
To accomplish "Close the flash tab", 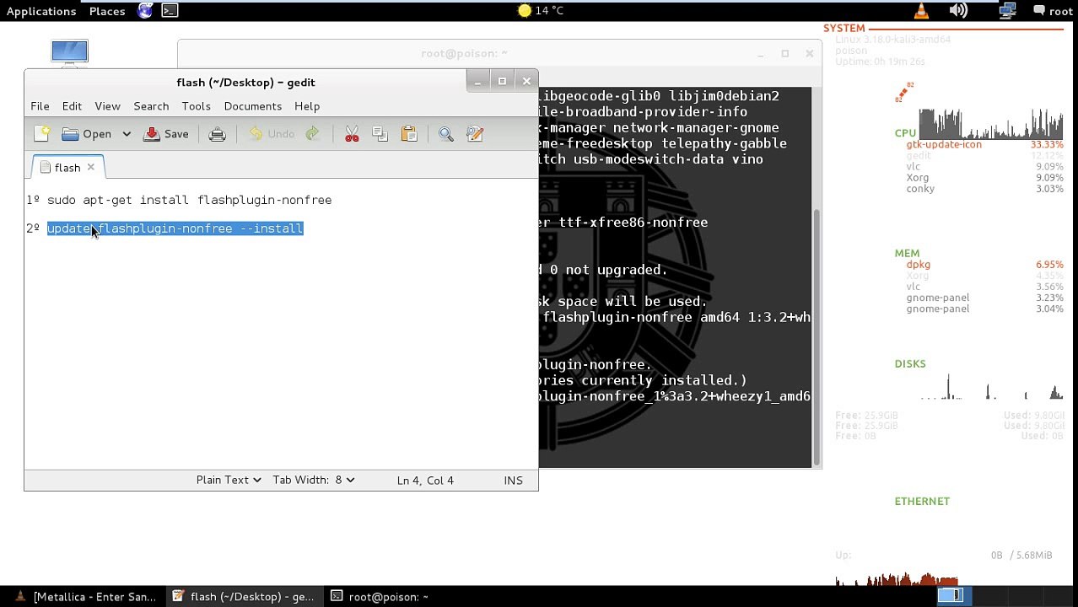I will tap(90, 167).
